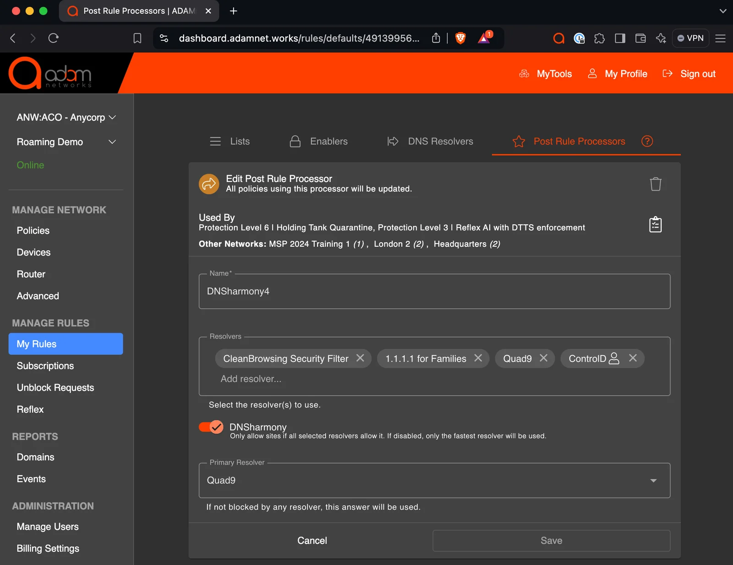
Task: Click the orange Edit Post Rule Processor icon
Action: (x=209, y=184)
